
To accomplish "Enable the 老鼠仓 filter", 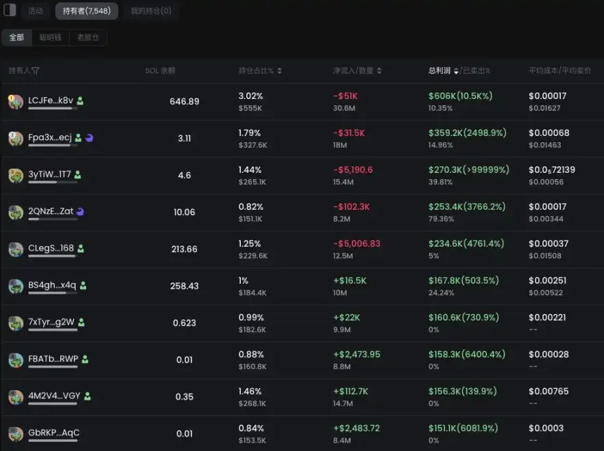I will pyautogui.click(x=88, y=38).
